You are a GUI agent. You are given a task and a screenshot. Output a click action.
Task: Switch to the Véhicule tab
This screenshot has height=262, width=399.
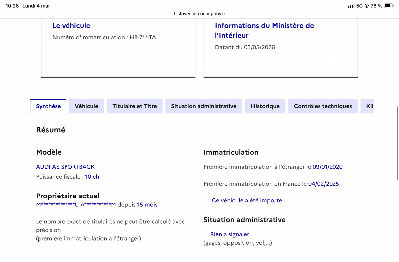[x=87, y=106]
